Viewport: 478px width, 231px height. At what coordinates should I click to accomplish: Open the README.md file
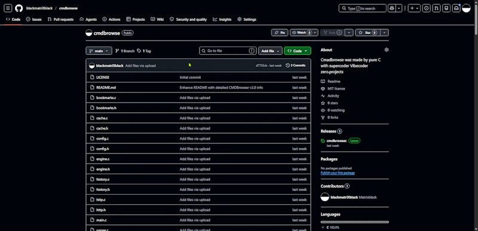tap(106, 87)
